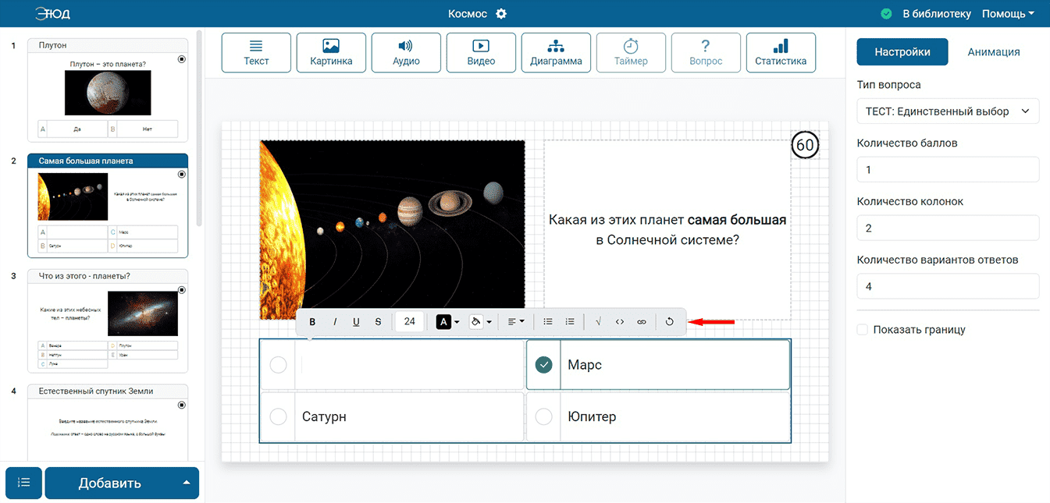Screen dimensions: 1050x503
Task: Click the Таймер toolbar button
Action: click(x=631, y=53)
